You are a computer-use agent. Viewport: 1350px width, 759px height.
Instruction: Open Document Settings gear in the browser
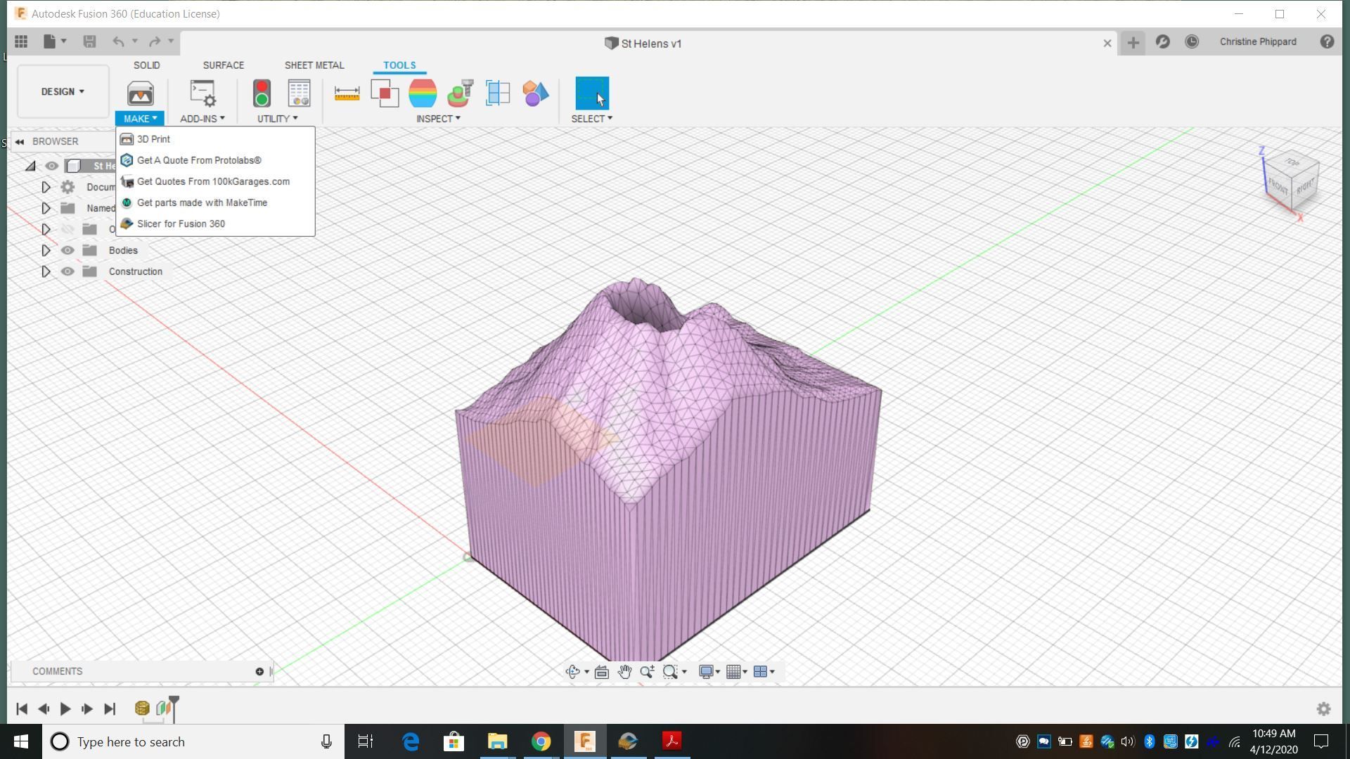click(67, 187)
